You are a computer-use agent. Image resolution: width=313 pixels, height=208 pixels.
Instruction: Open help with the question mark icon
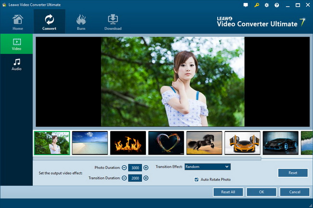tap(276, 5)
